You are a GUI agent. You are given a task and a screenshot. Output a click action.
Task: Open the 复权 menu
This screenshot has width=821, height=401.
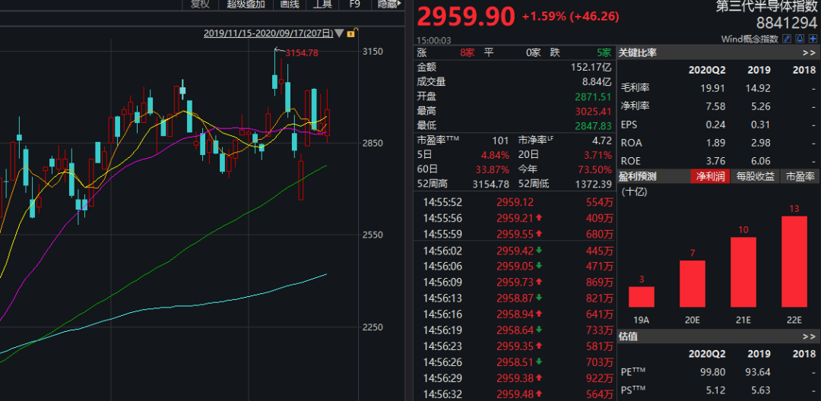tap(199, 5)
